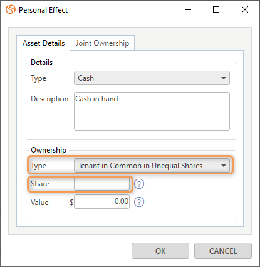Screen dimensions: 260x267
Task: Click the orange app logo in title bar
Action: (11, 9)
